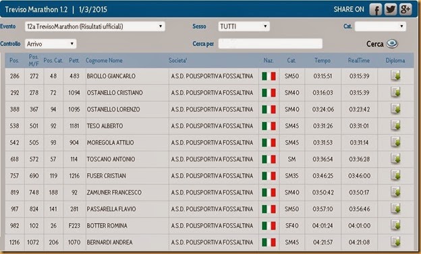Click the Naz. column header
Viewport: 421px width, 254px height.
pyautogui.click(x=269, y=61)
